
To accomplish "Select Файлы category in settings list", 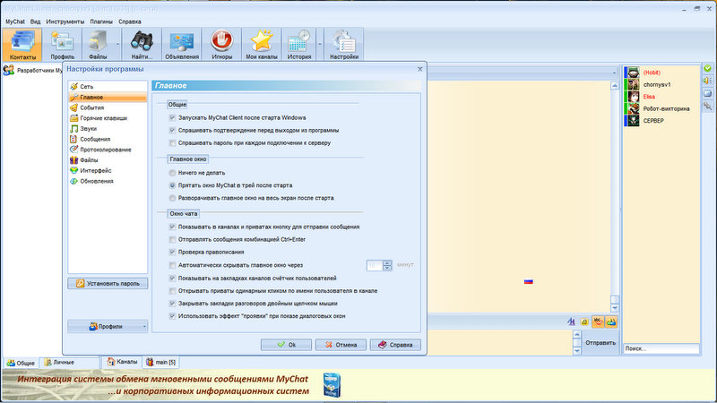I will tap(108, 160).
